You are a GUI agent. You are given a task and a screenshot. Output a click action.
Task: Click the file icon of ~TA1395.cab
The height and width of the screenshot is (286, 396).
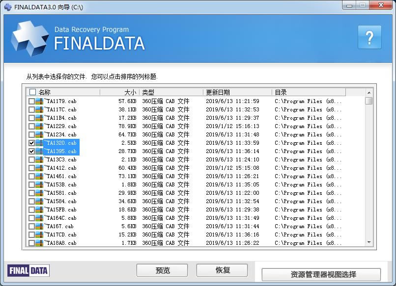[x=39, y=151]
